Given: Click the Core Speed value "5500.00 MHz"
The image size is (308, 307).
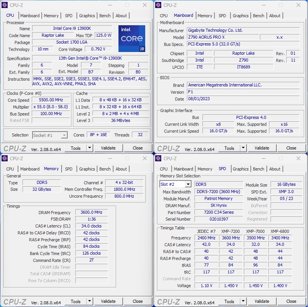Looking at the screenshot, I should click(51, 100).
